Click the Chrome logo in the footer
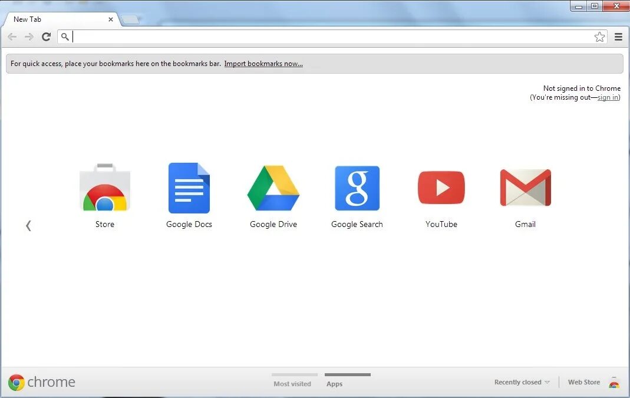Viewport: 630px width, 398px height. 41,382
